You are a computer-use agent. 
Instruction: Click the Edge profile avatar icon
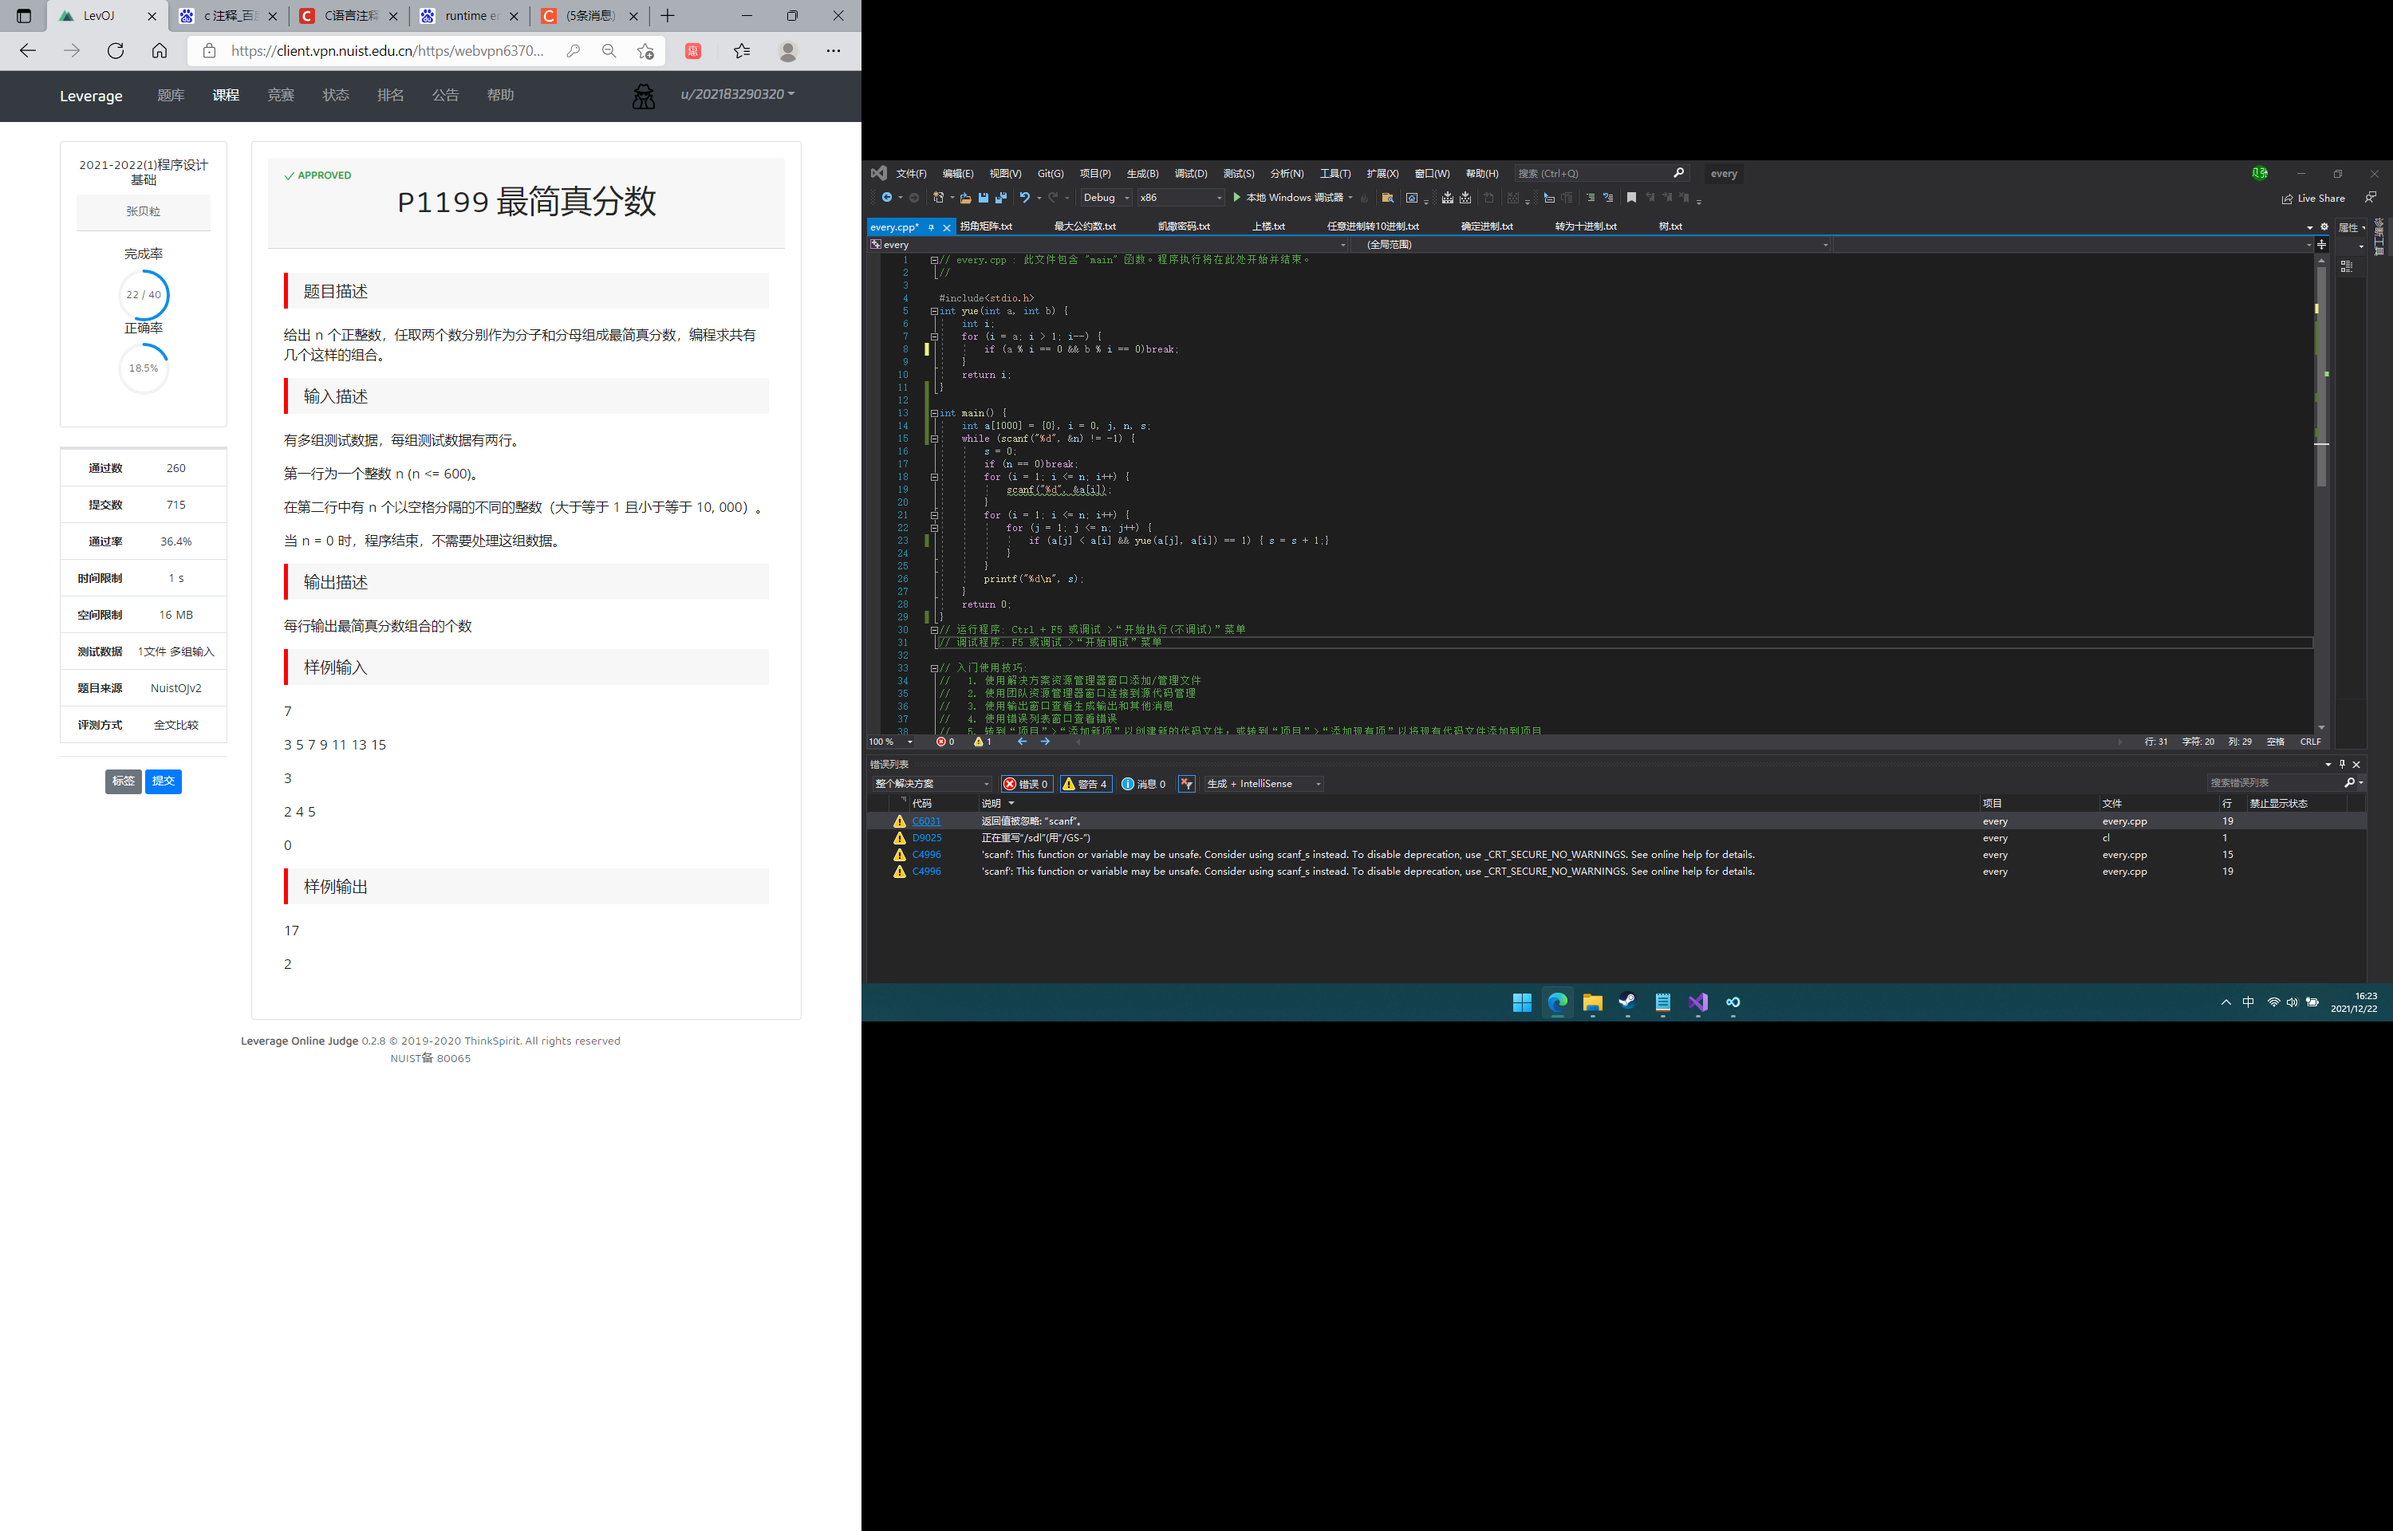(x=788, y=51)
